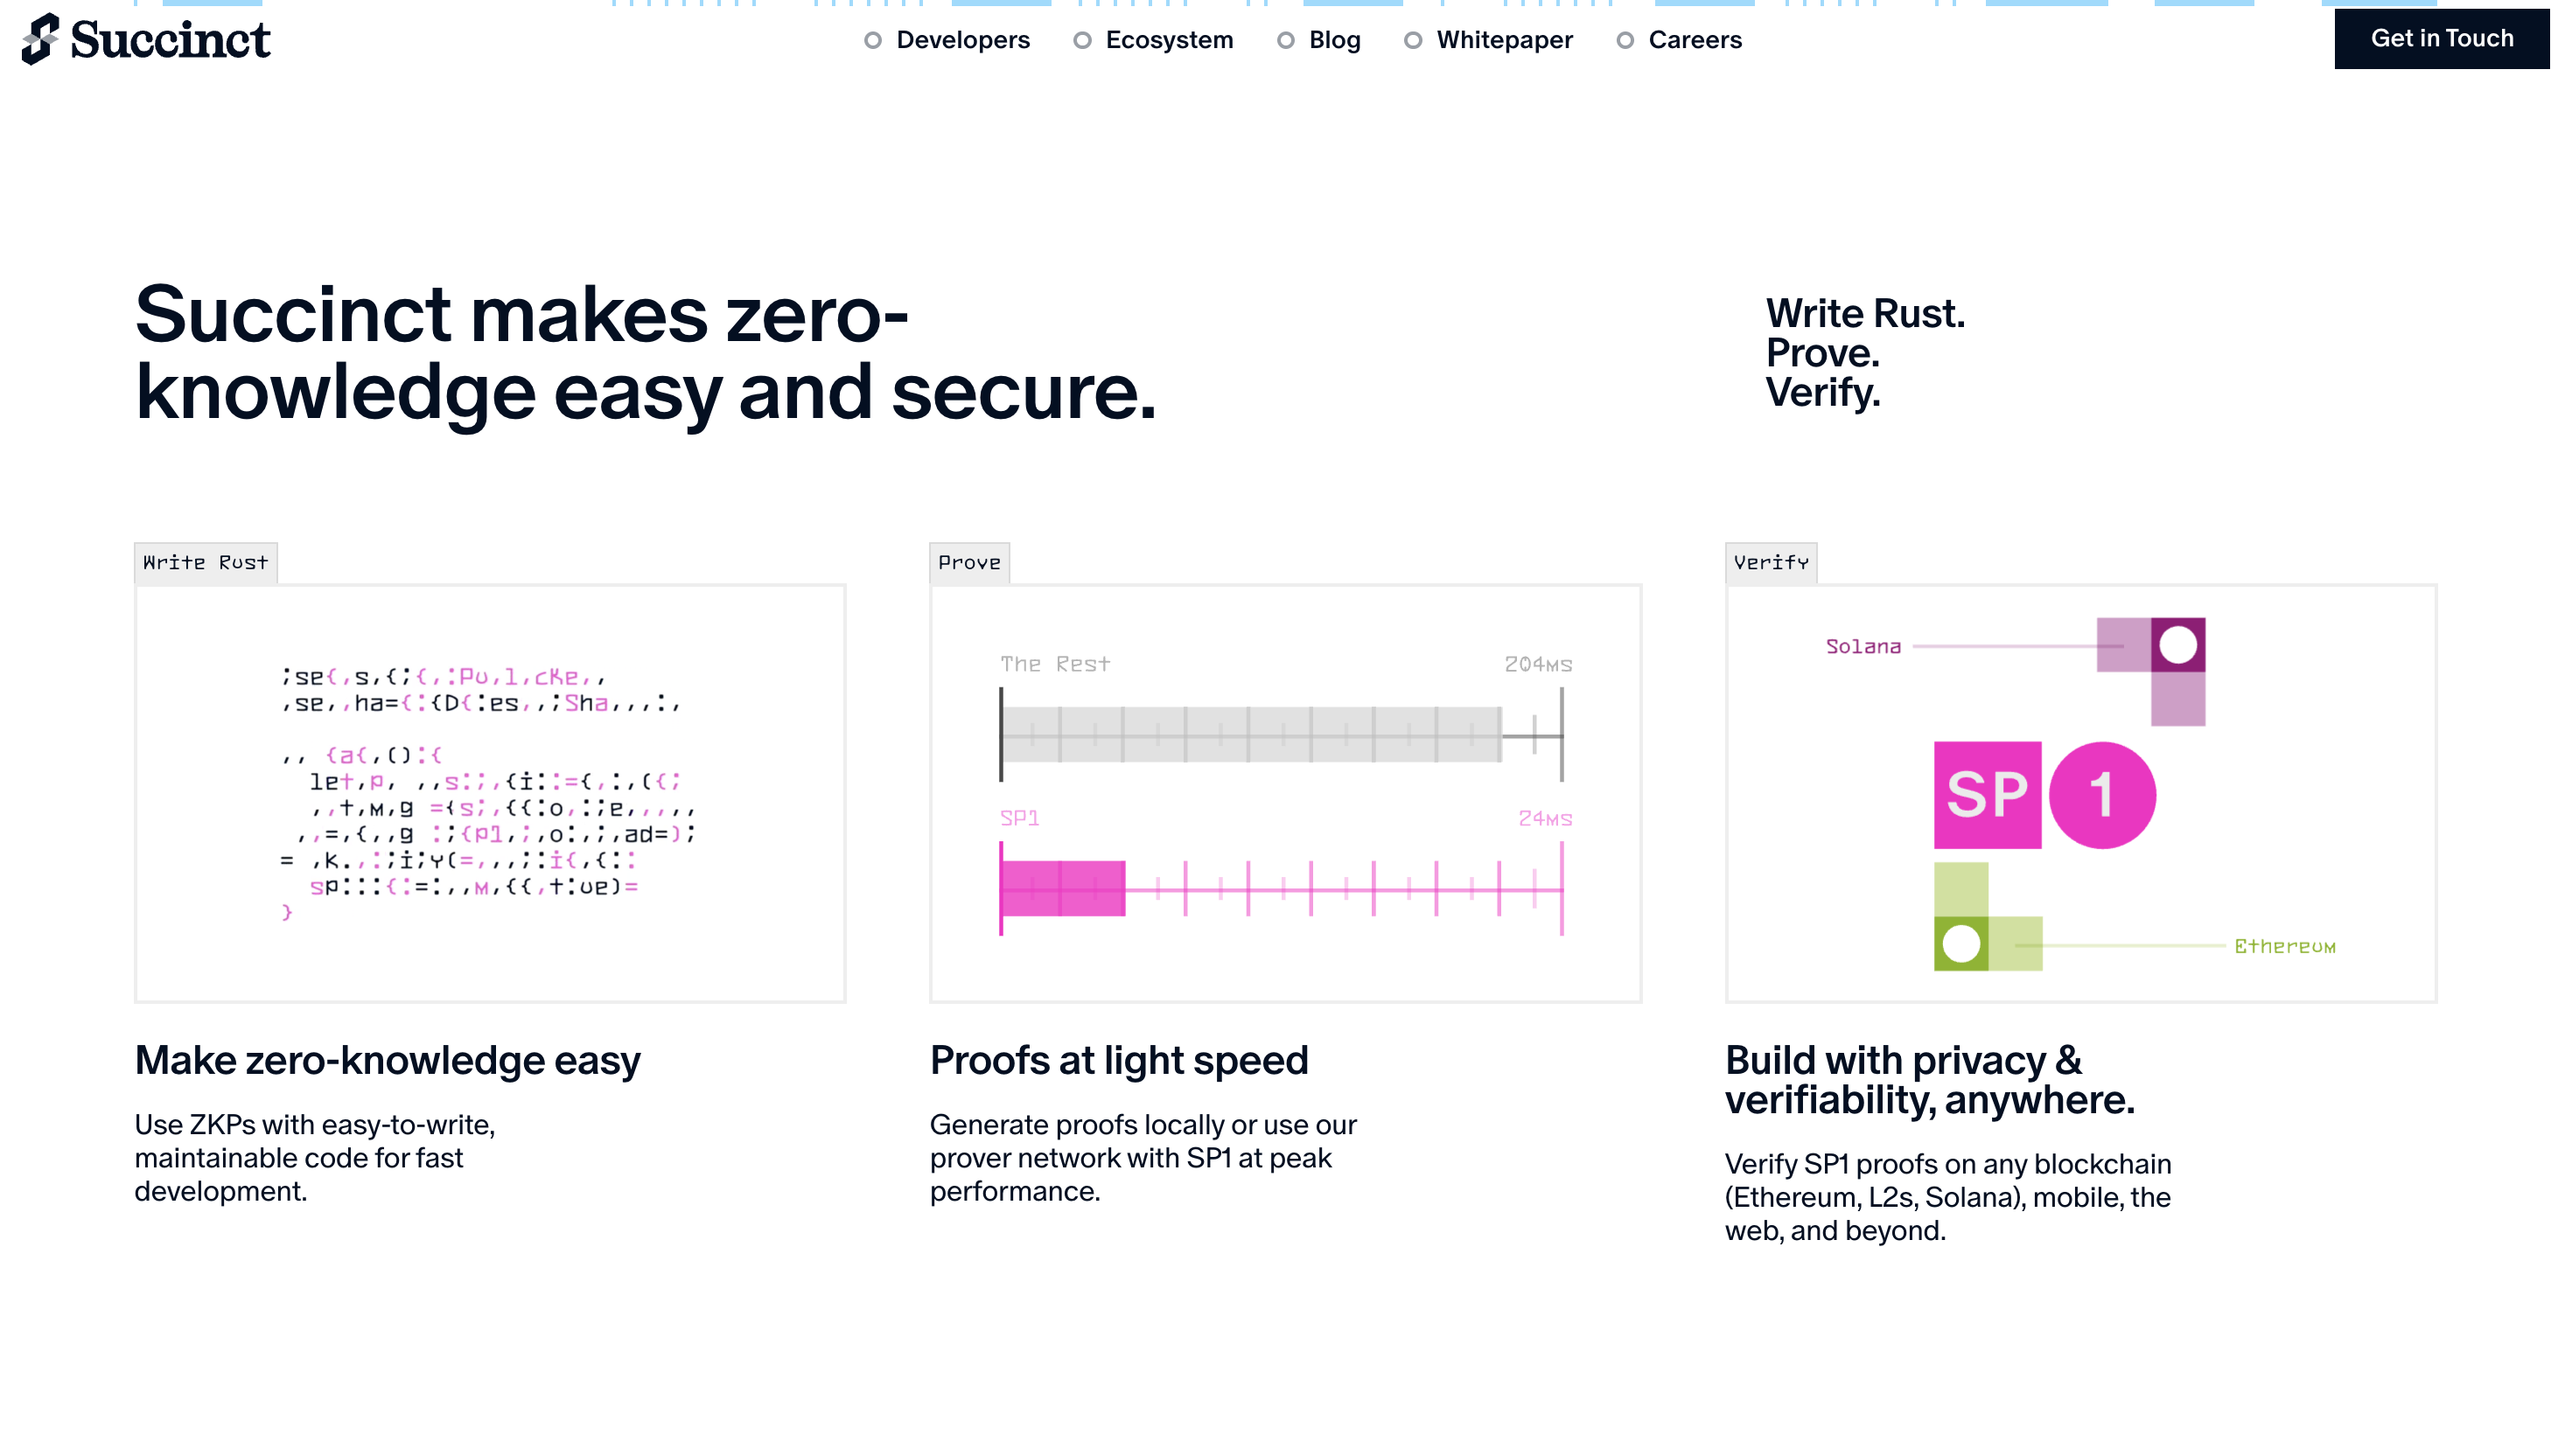The image size is (2572, 1456).
Task: Click the Write Rust. Prove. Verify. tagline
Action: (x=1865, y=353)
